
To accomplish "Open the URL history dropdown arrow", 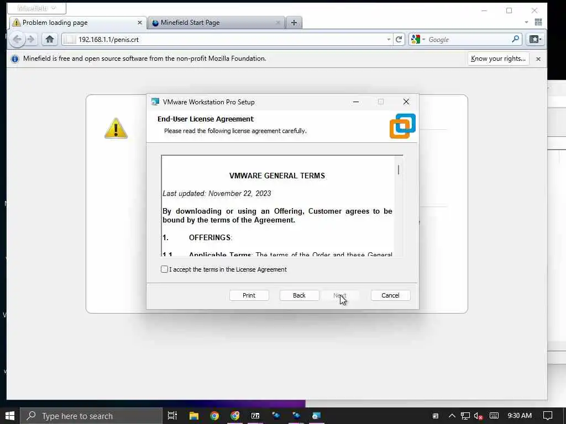I will point(389,40).
